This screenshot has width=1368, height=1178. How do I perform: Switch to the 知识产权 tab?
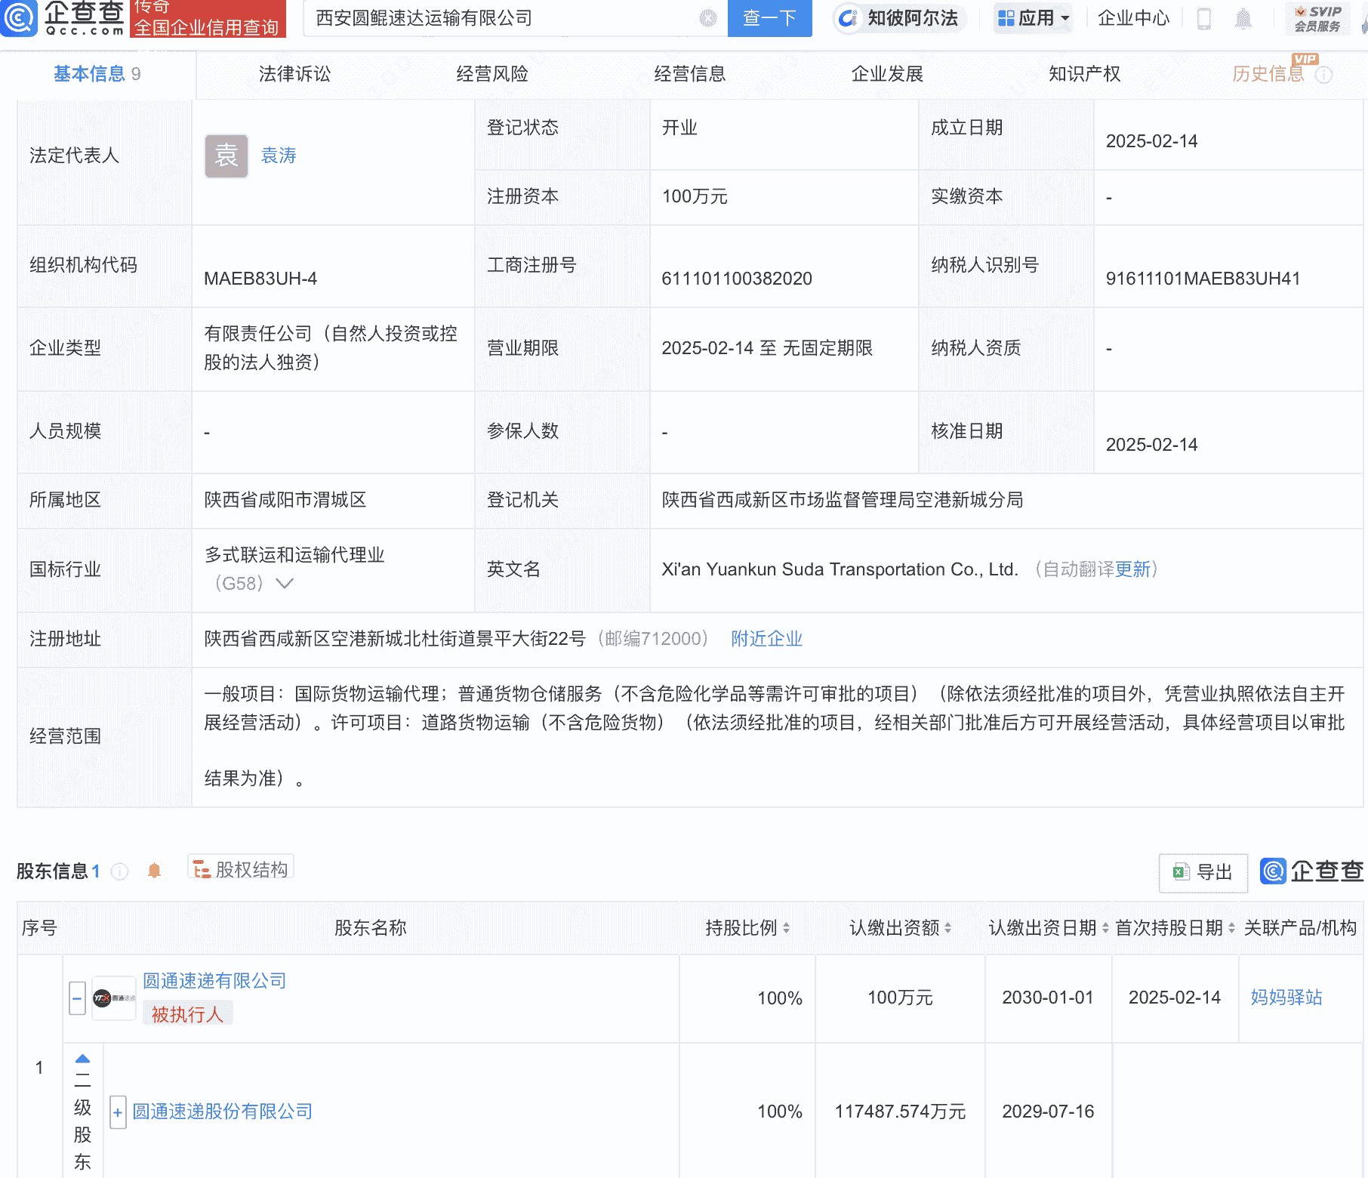1083,74
